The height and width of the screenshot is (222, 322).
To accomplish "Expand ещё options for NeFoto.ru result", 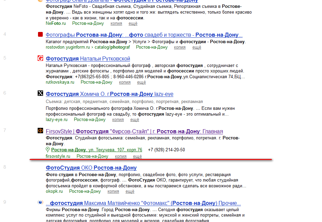I will [133, 23].
